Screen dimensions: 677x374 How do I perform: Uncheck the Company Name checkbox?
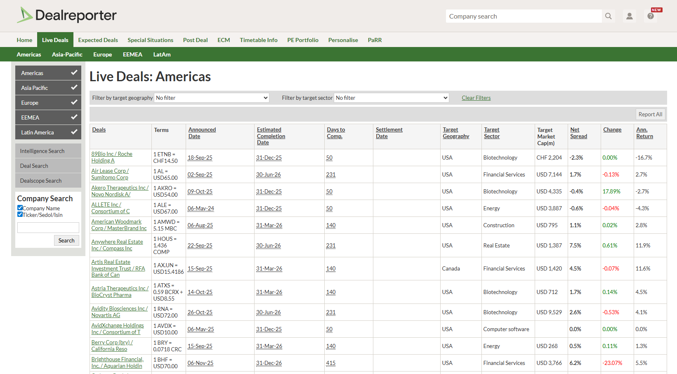[20, 208]
